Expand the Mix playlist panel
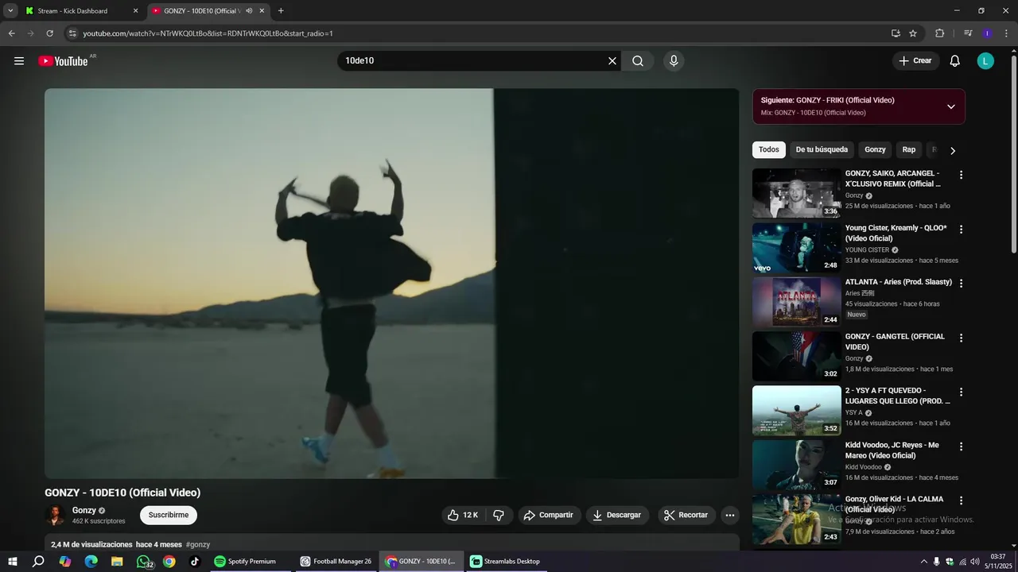The image size is (1018, 572). pos(950,106)
